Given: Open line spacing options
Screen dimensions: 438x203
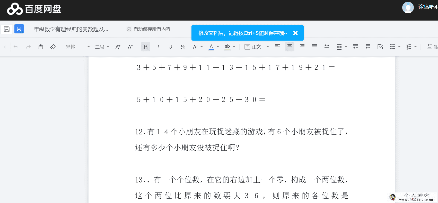Looking at the screenshot, I should (339, 47).
